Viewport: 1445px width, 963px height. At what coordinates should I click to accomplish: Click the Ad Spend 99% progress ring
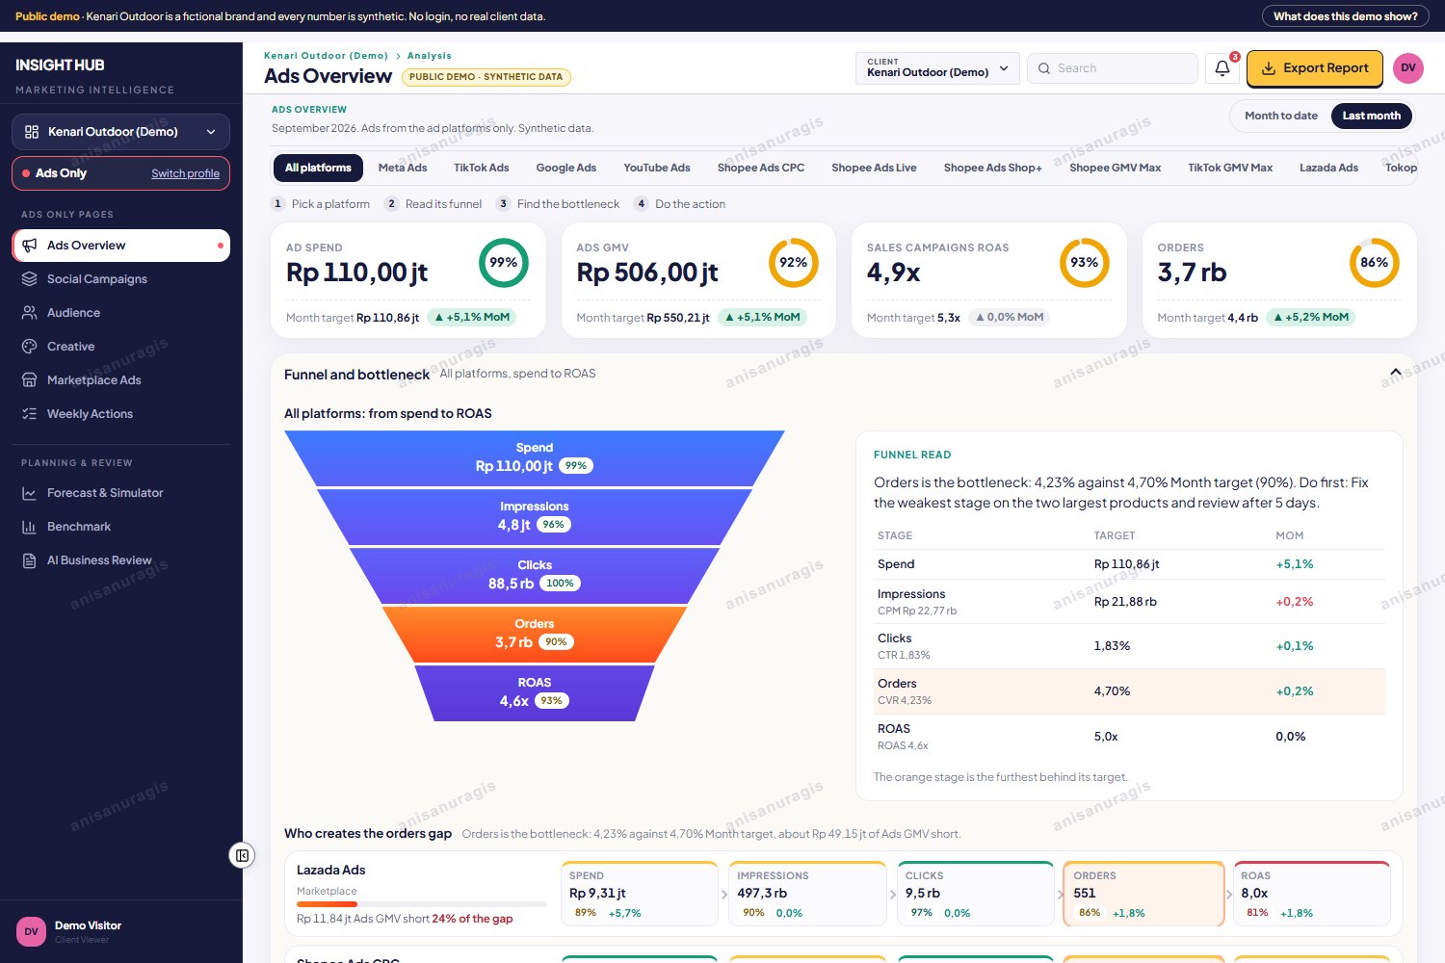click(x=504, y=263)
